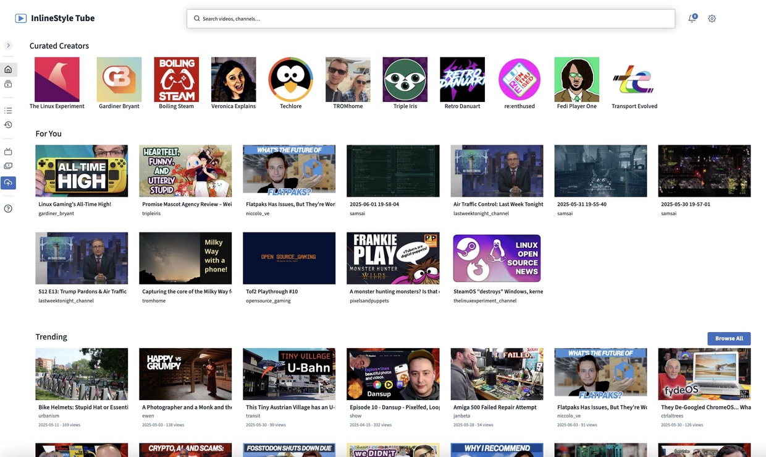Open the TV channels icon in the sidebar
766x457 pixels.
8,152
